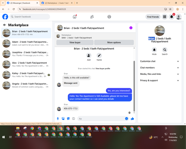Open File Explorer from taskbar
This screenshot has height=149, width=186.
point(18,129)
